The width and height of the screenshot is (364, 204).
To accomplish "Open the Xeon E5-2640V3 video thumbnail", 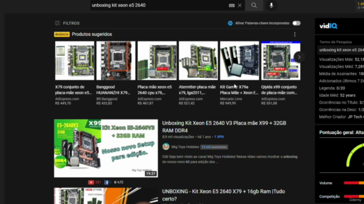I will [x=106, y=148].
